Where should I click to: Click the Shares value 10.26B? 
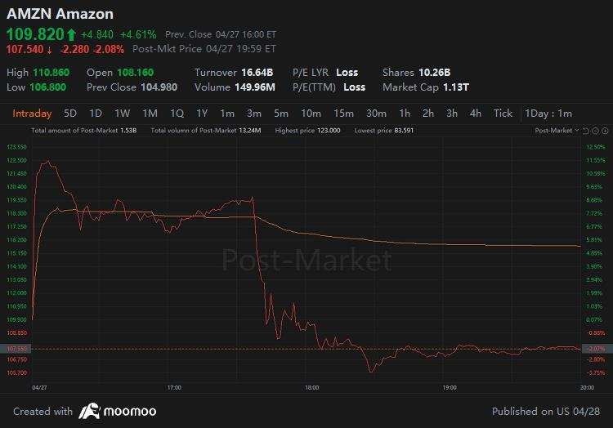point(434,73)
